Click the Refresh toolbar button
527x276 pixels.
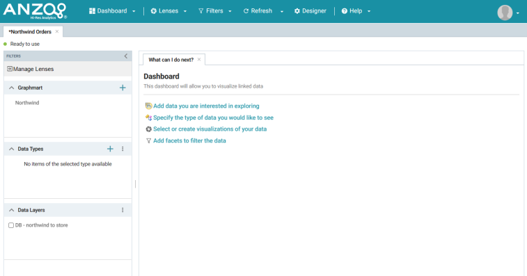tap(258, 11)
